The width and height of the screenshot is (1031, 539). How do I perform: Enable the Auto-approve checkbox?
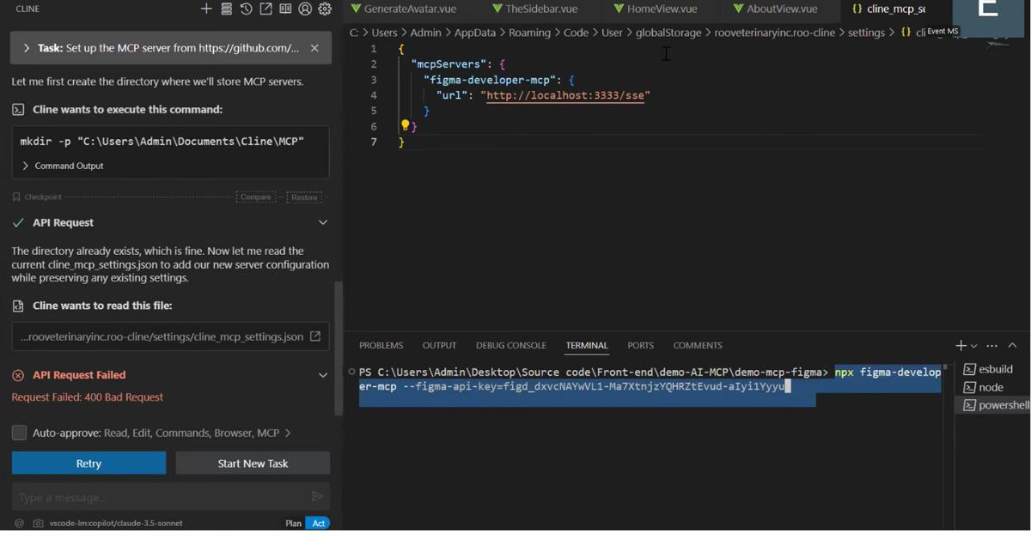19,433
